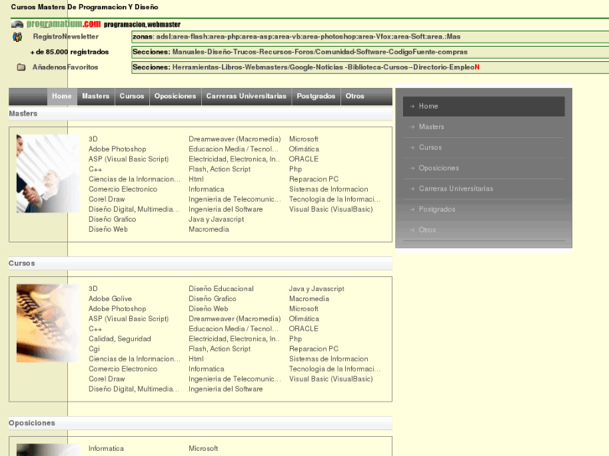Open Diseño Web in Cursos list
Viewport: 609px width, 456px height.
pyautogui.click(x=209, y=309)
